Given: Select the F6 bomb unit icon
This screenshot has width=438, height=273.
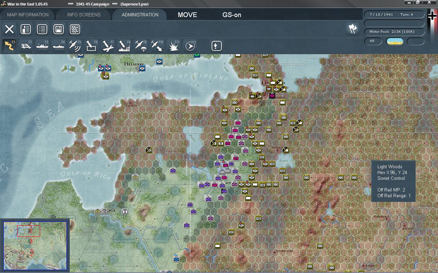Looking at the screenshot, I should [x=92, y=46].
